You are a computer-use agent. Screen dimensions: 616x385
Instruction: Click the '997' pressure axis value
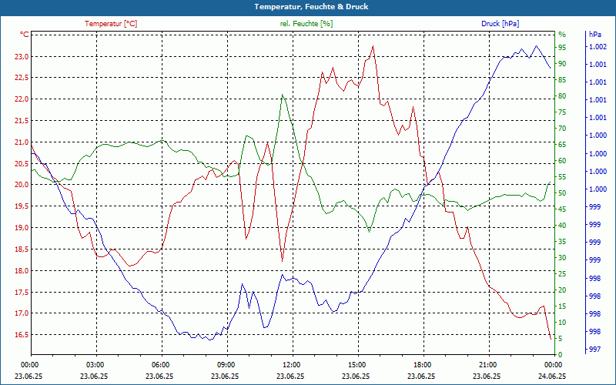point(594,350)
